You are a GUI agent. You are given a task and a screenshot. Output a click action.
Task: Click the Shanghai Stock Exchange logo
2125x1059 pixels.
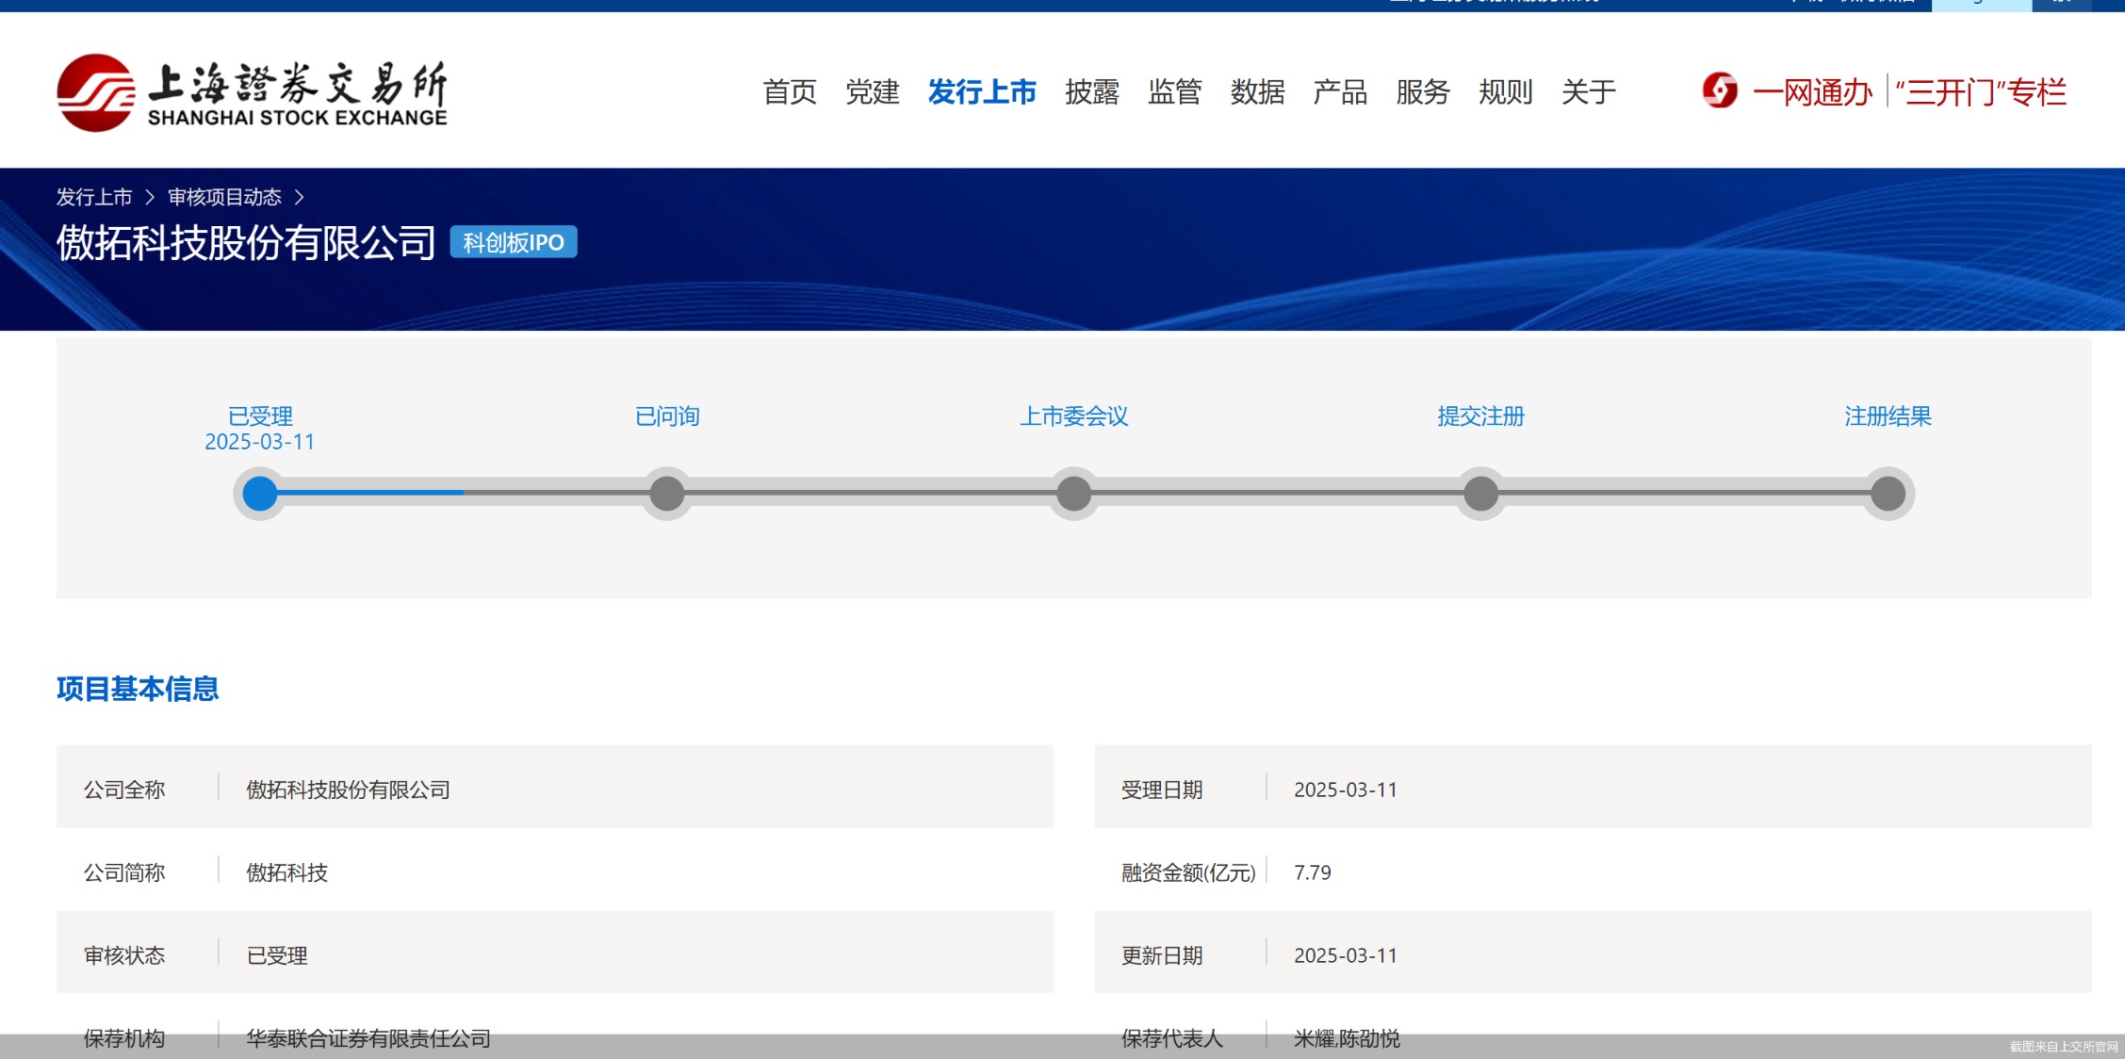pyautogui.click(x=253, y=91)
